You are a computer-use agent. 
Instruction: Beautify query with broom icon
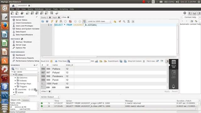[x=120, y=21]
